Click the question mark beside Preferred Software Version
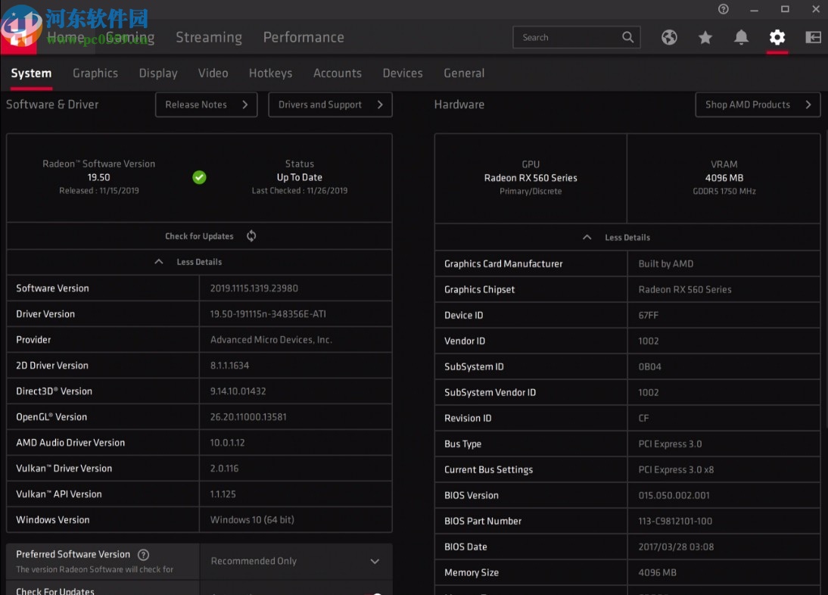This screenshot has height=595, width=828. tap(143, 554)
